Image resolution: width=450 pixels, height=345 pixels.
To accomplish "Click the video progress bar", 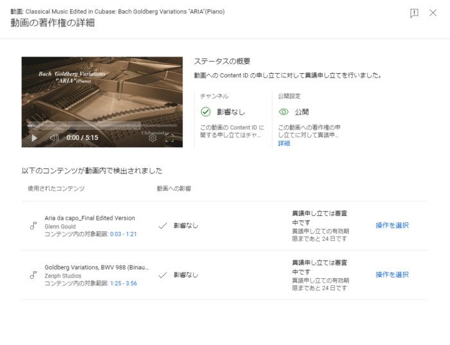I will tap(102, 126).
